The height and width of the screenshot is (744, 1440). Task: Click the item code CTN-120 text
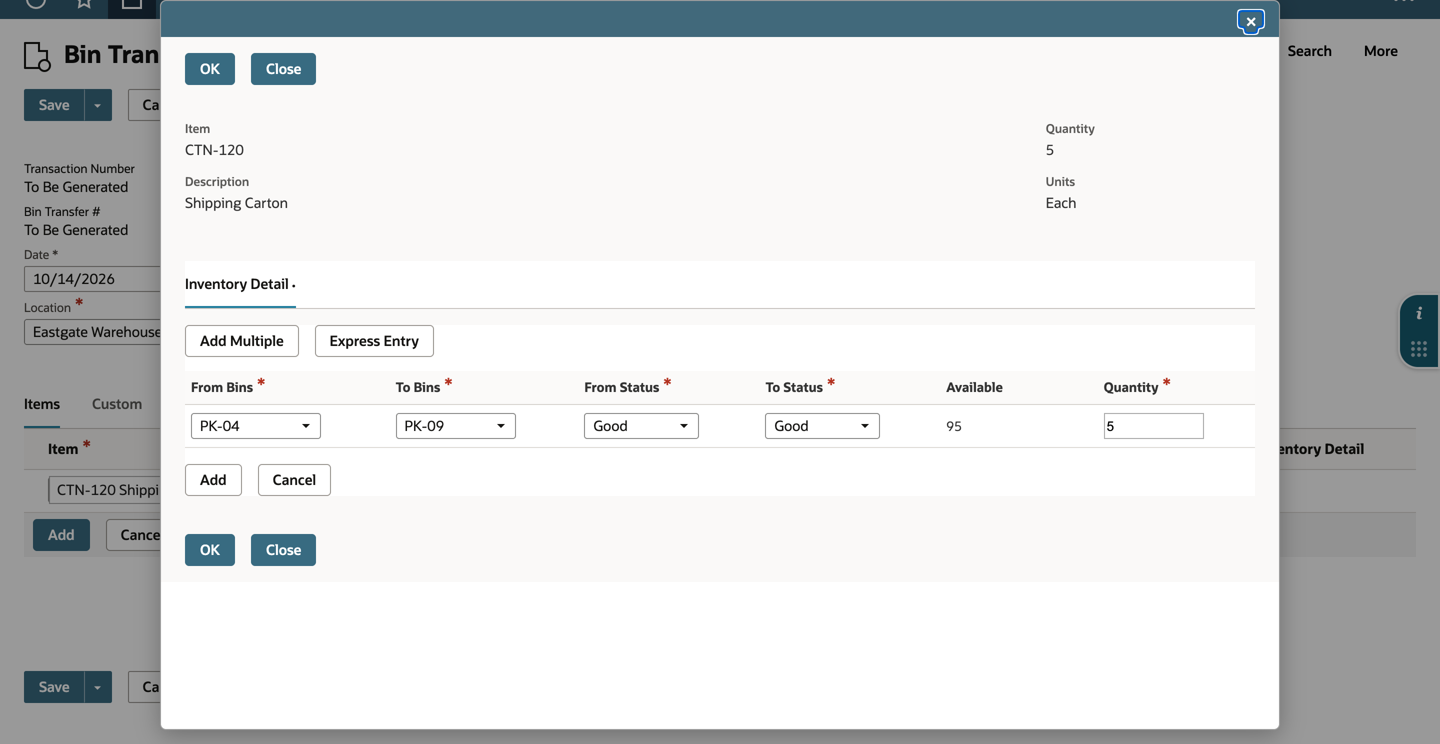click(x=214, y=150)
